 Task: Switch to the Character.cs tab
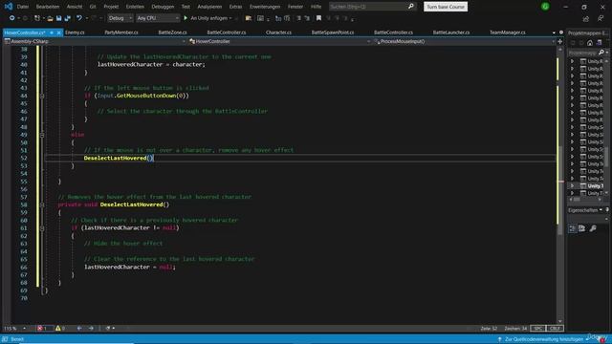click(x=278, y=32)
